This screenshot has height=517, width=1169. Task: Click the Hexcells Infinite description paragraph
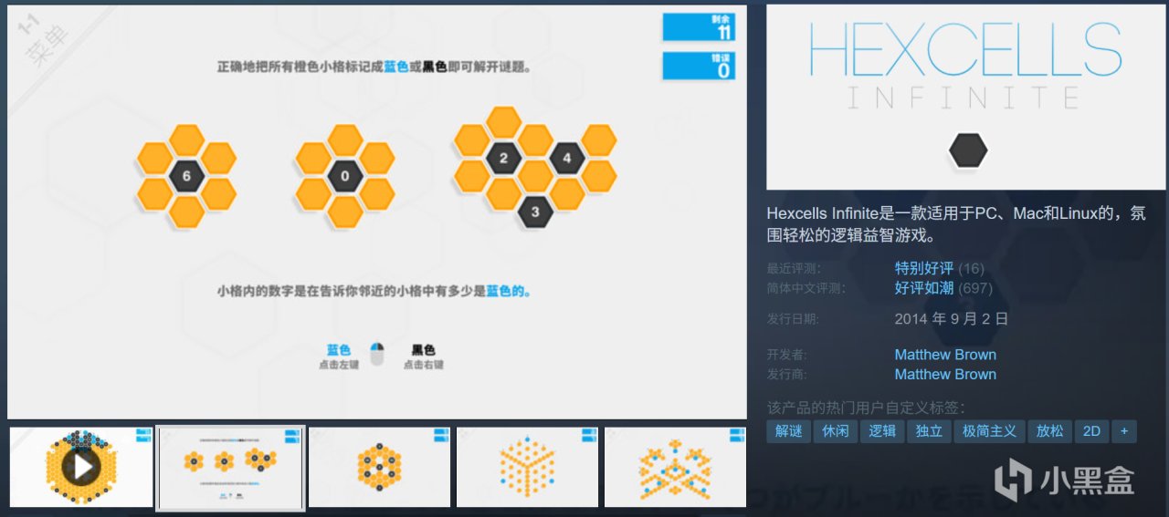tap(955, 224)
